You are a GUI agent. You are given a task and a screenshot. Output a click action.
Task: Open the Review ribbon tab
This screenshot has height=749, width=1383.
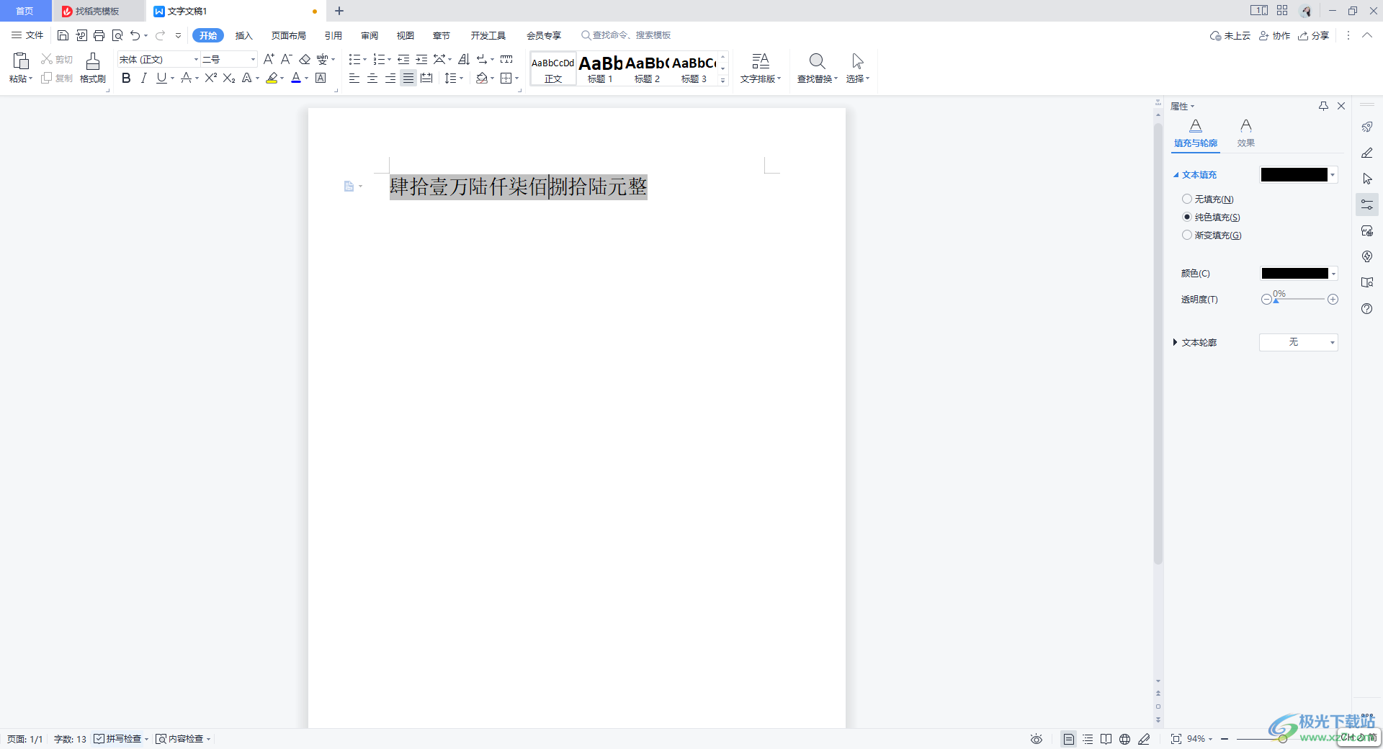(370, 35)
